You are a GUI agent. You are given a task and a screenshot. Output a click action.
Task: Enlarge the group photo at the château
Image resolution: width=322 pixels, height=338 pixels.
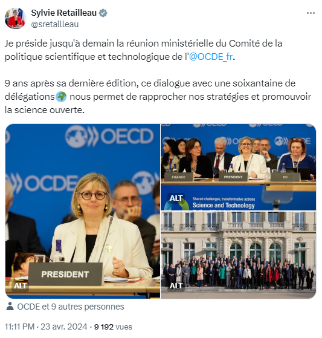click(239, 255)
